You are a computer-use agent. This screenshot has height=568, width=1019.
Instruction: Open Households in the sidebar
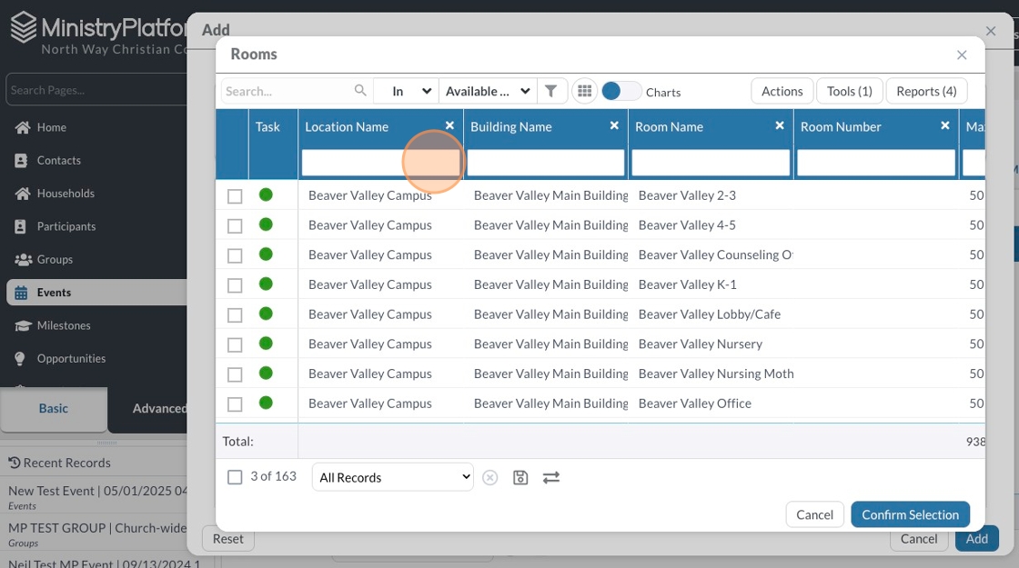tap(66, 194)
